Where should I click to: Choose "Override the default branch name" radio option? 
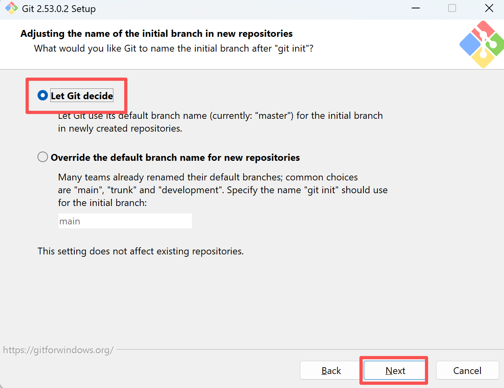point(43,157)
